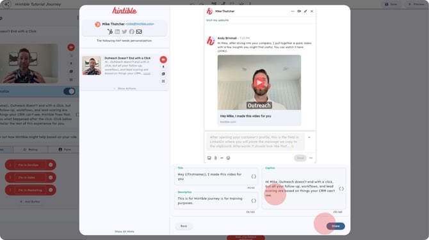The width and height of the screenshot is (429, 240).
Task: Click the red video hint icon
Action: click(163, 59)
